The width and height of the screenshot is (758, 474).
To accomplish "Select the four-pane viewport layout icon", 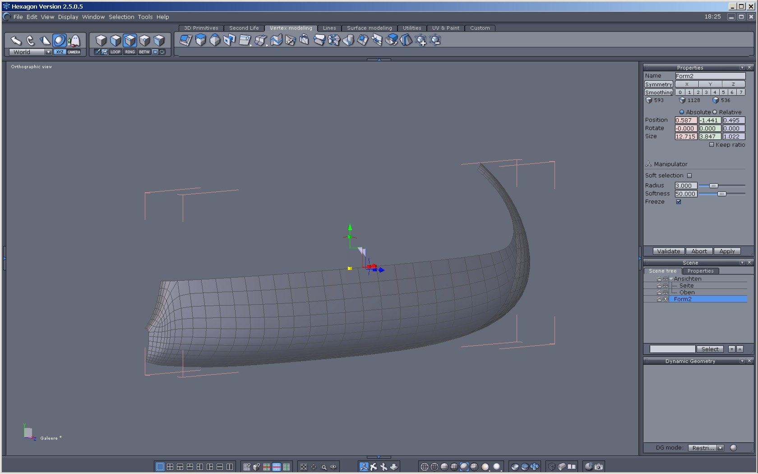I will tap(170, 467).
